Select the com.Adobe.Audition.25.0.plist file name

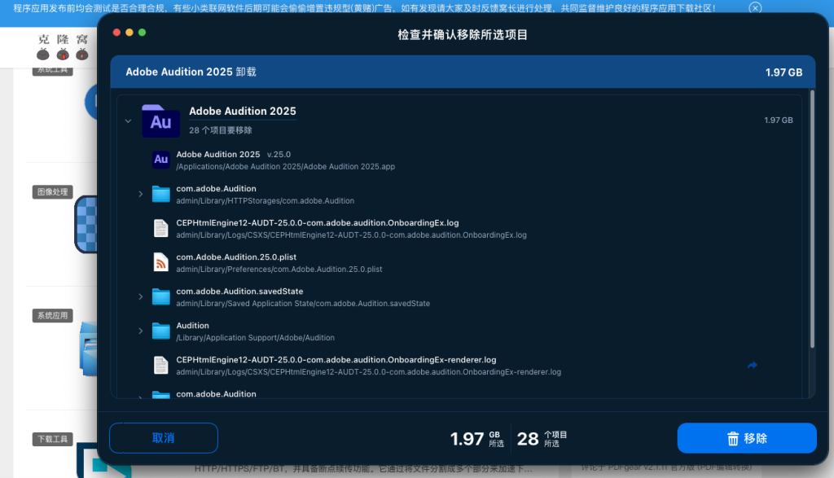coord(236,257)
